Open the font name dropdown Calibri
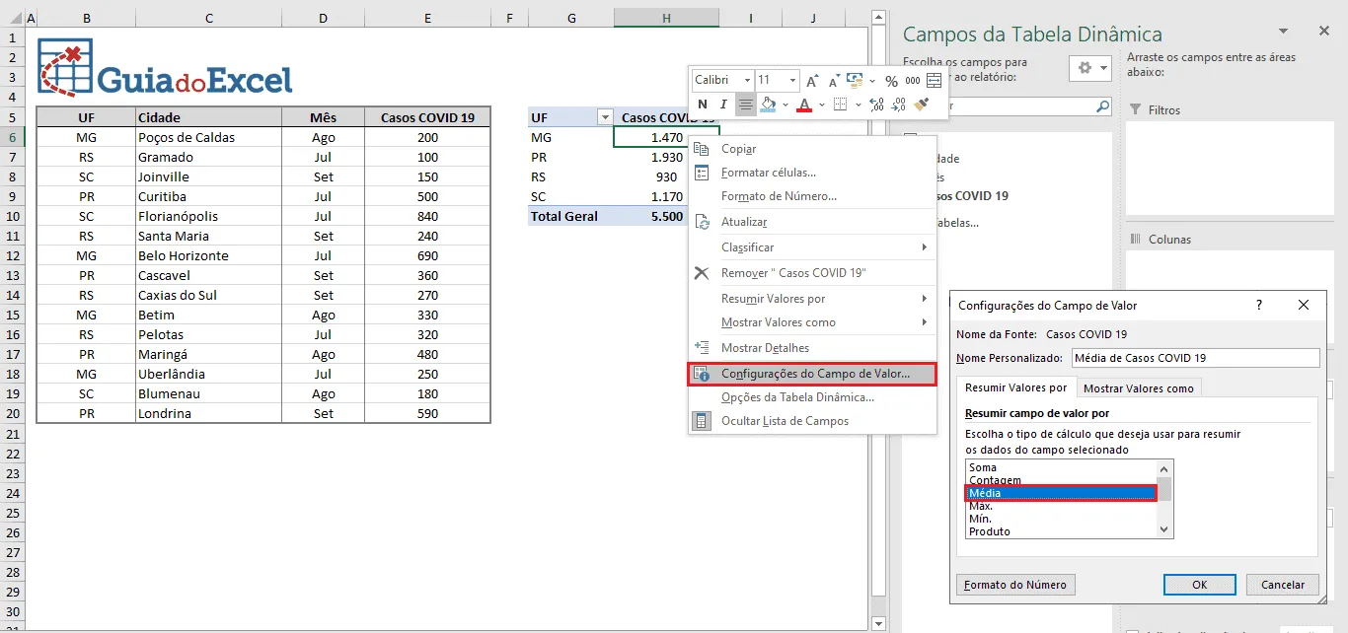 [748, 81]
